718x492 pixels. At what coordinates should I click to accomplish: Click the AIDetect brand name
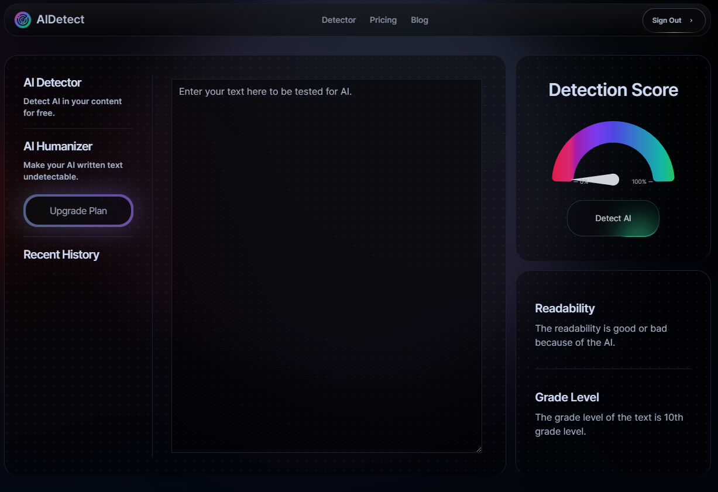point(61,19)
